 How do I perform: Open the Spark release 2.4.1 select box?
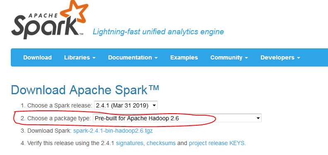coord(126,105)
